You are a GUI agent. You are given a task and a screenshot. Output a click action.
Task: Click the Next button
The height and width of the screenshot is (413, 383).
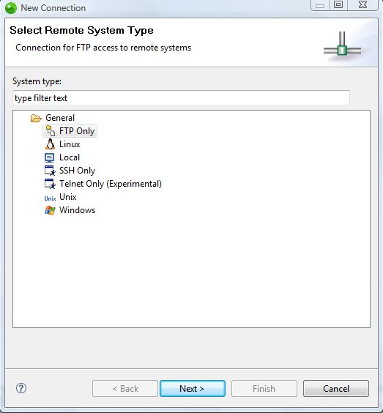click(193, 388)
